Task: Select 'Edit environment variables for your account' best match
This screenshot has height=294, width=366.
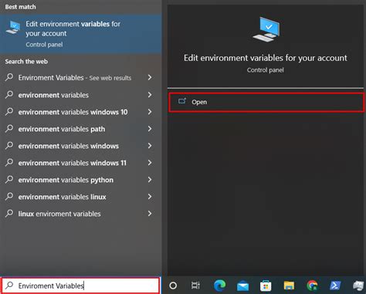Action: 80,34
